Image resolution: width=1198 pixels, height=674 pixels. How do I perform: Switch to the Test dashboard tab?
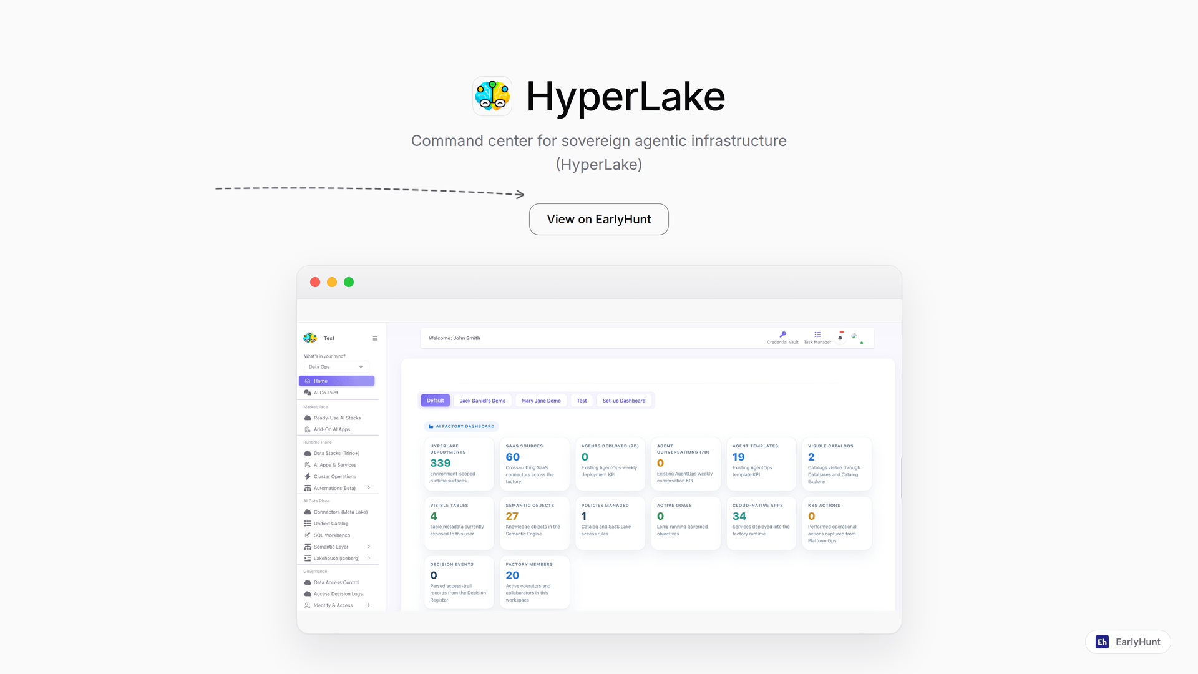tap(582, 401)
